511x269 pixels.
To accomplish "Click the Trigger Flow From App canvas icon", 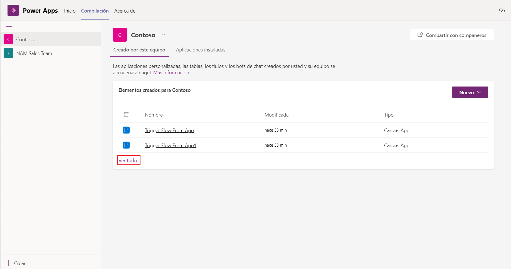I will point(126,130).
